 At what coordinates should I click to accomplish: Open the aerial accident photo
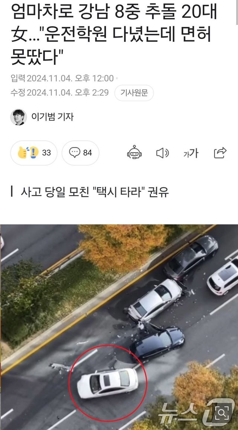coord(119,327)
